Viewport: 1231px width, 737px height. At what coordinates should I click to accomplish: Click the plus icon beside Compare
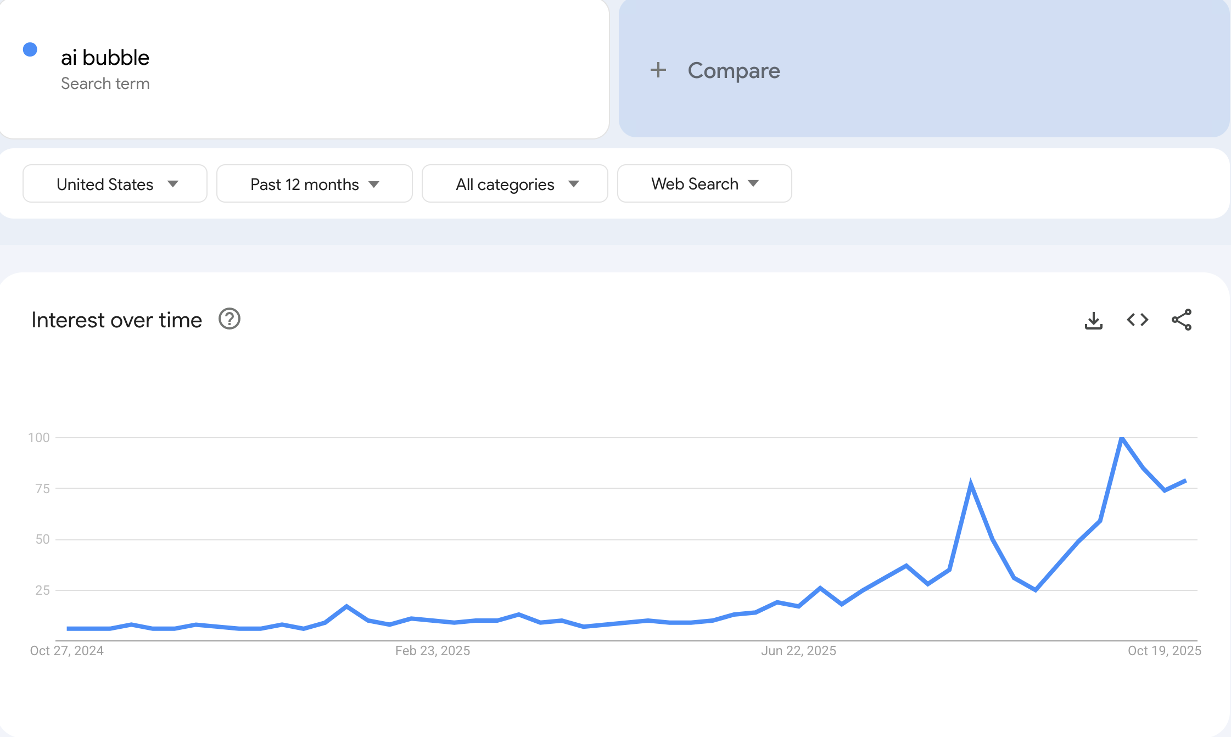click(x=658, y=70)
